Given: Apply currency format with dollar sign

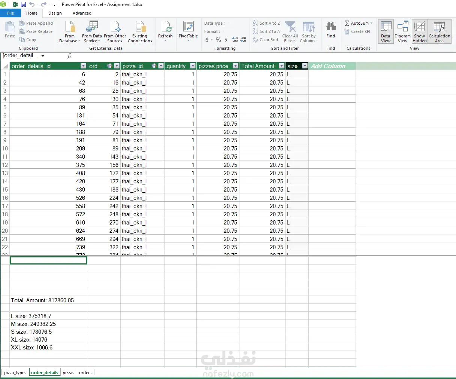Looking at the screenshot, I should [x=207, y=40].
